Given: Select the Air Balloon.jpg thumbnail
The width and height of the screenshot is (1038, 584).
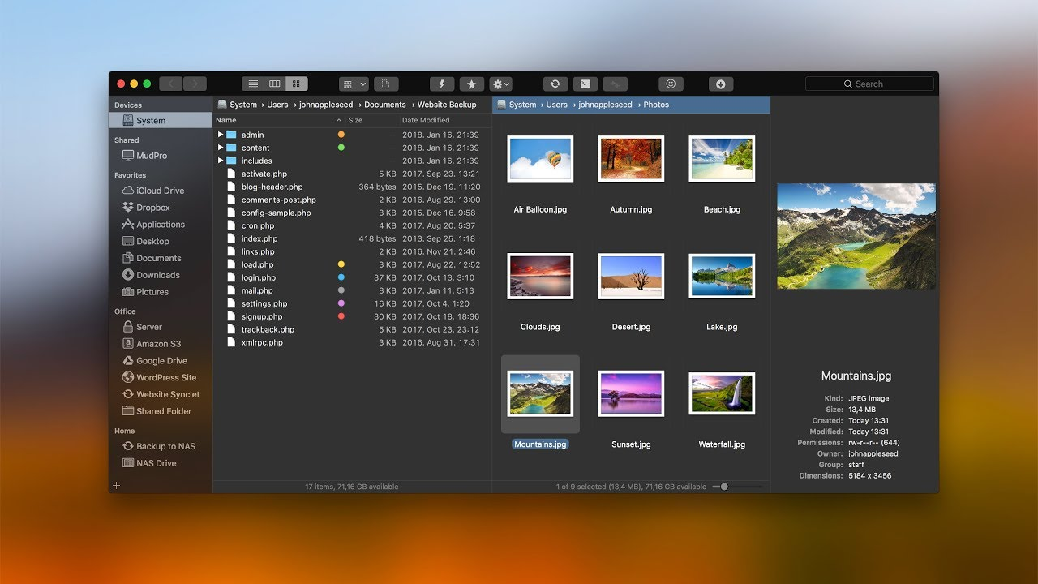Looking at the screenshot, I should 540,159.
